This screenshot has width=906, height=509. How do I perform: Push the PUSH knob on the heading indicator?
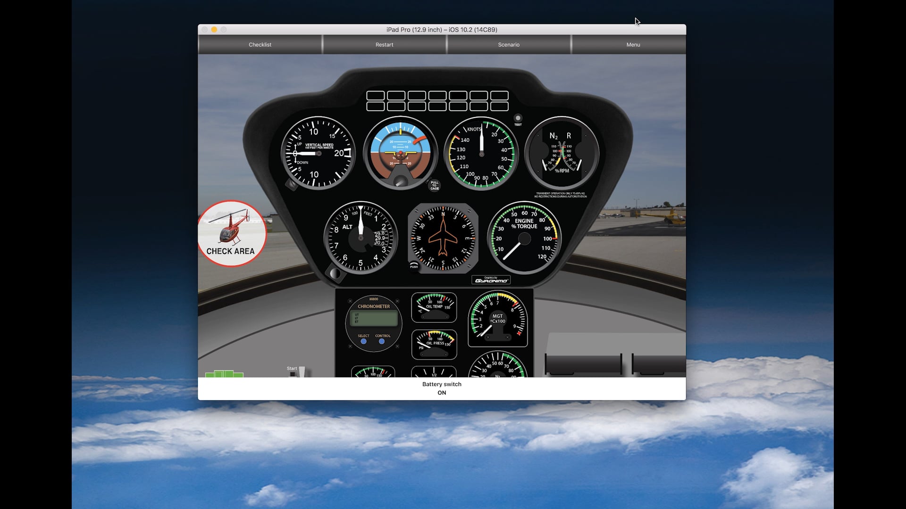(413, 266)
